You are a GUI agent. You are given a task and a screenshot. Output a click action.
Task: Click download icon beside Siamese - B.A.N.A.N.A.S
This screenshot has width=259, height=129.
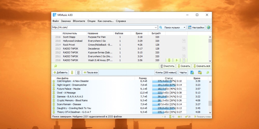click(x=54, y=96)
